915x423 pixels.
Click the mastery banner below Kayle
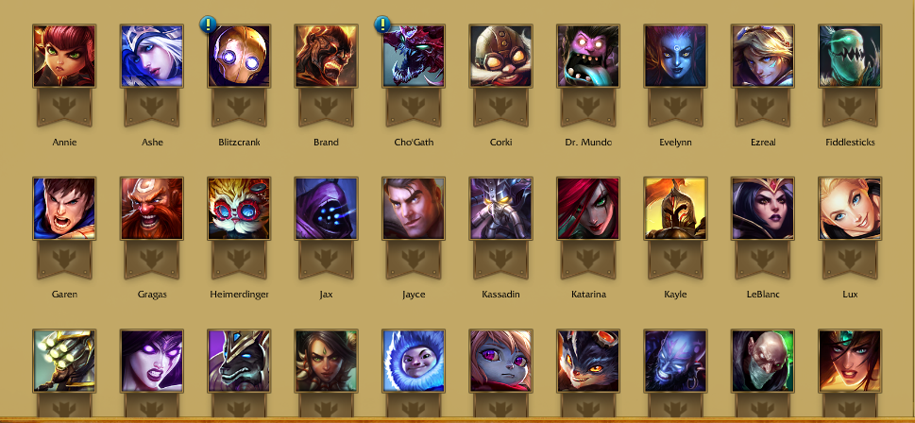(x=675, y=259)
